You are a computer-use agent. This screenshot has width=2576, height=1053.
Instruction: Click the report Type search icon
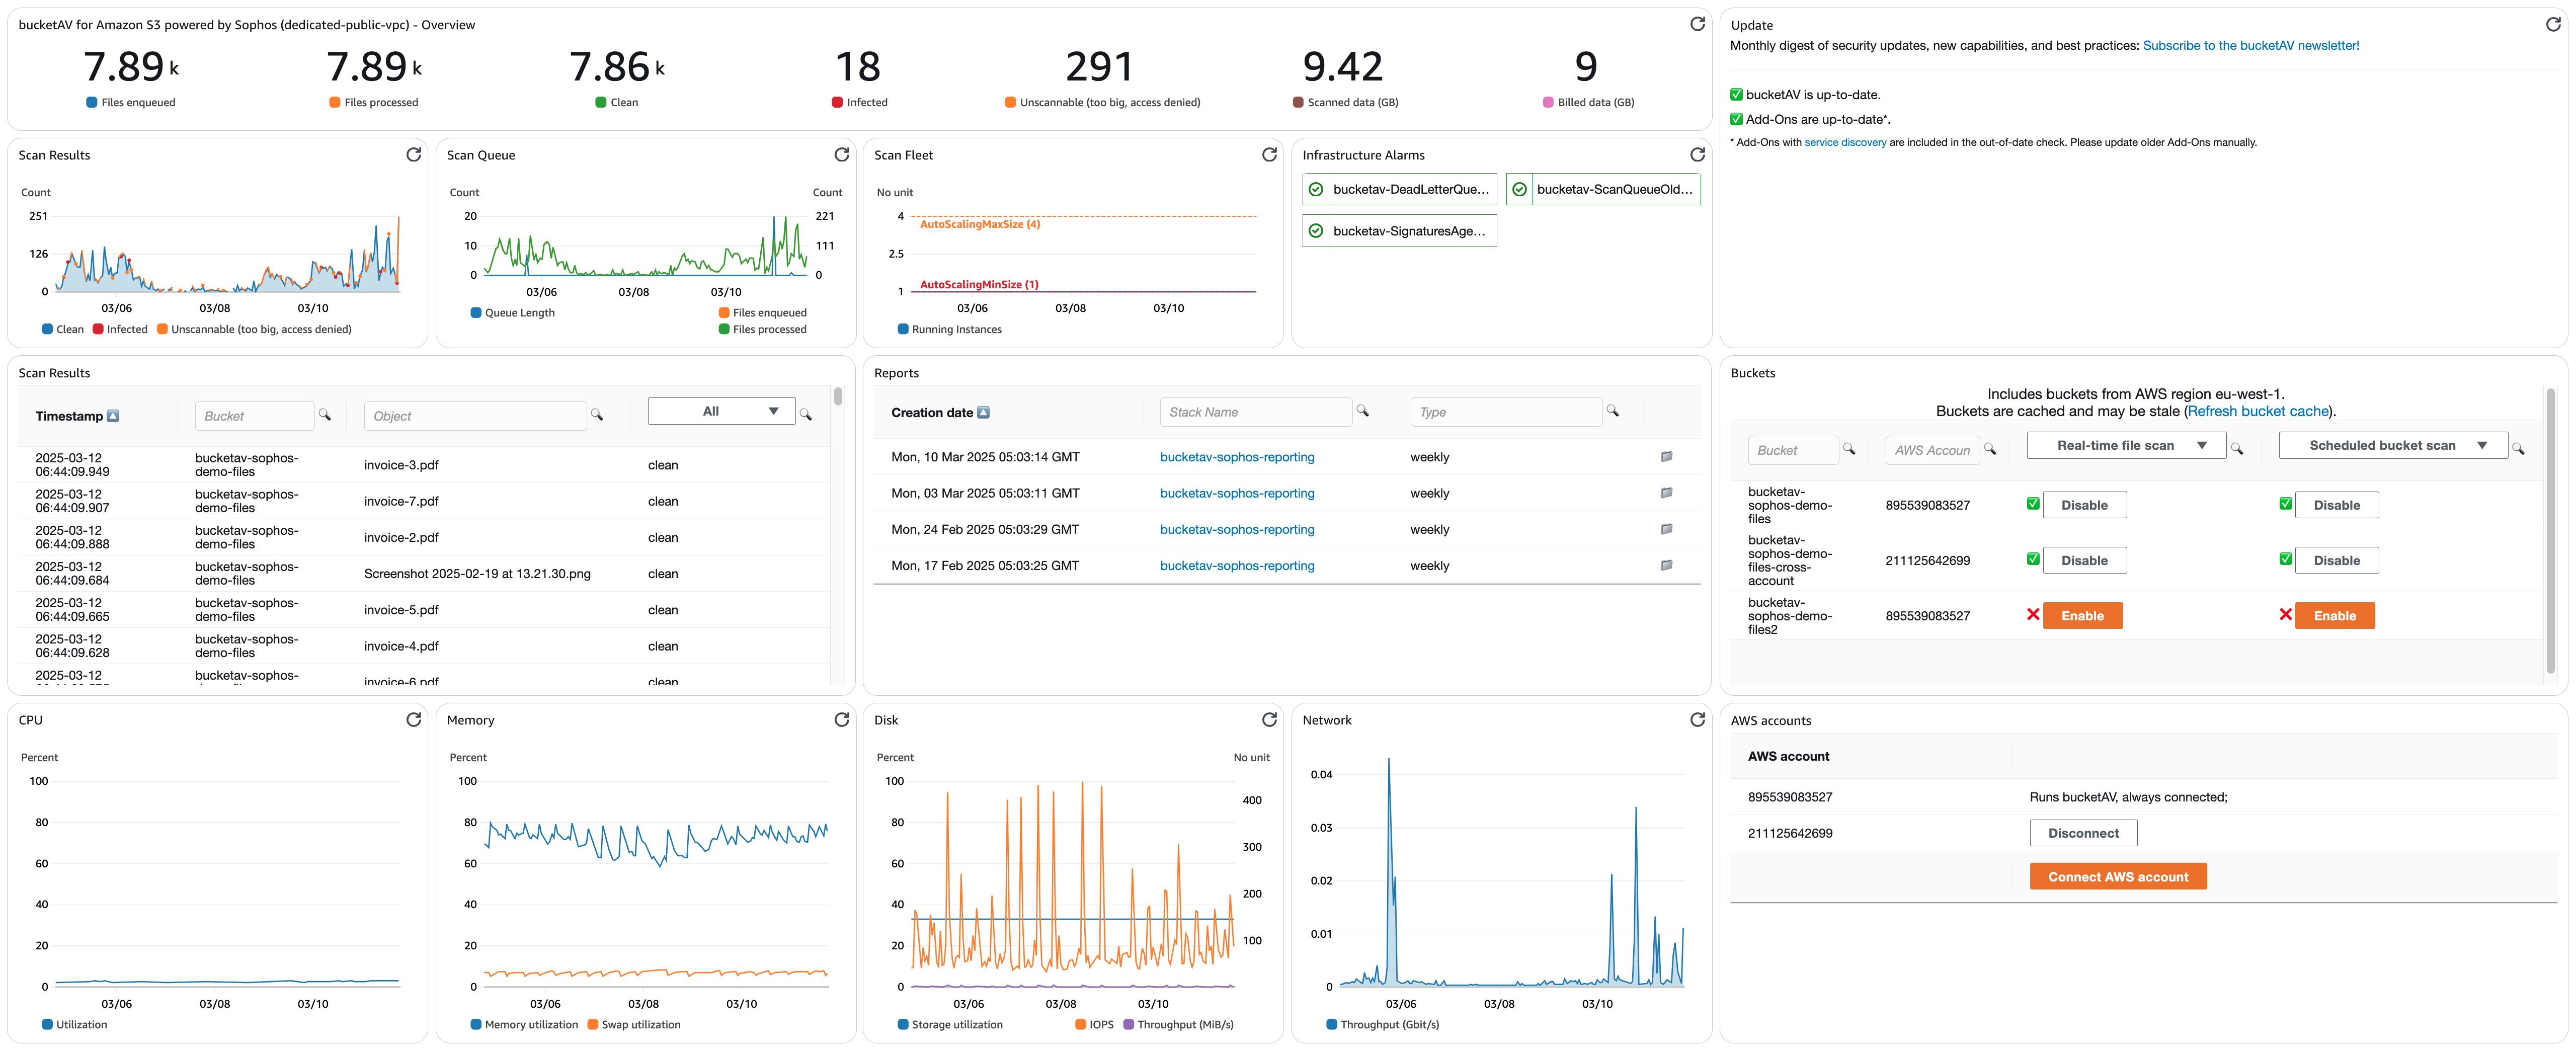1612,410
